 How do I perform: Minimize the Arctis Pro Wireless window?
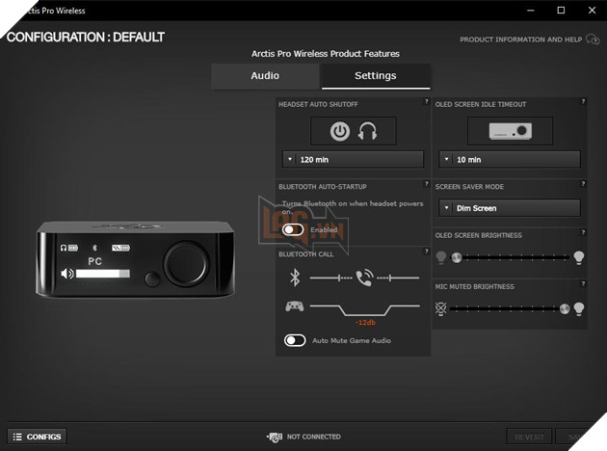pyautogui.click(x=531, y=11)
